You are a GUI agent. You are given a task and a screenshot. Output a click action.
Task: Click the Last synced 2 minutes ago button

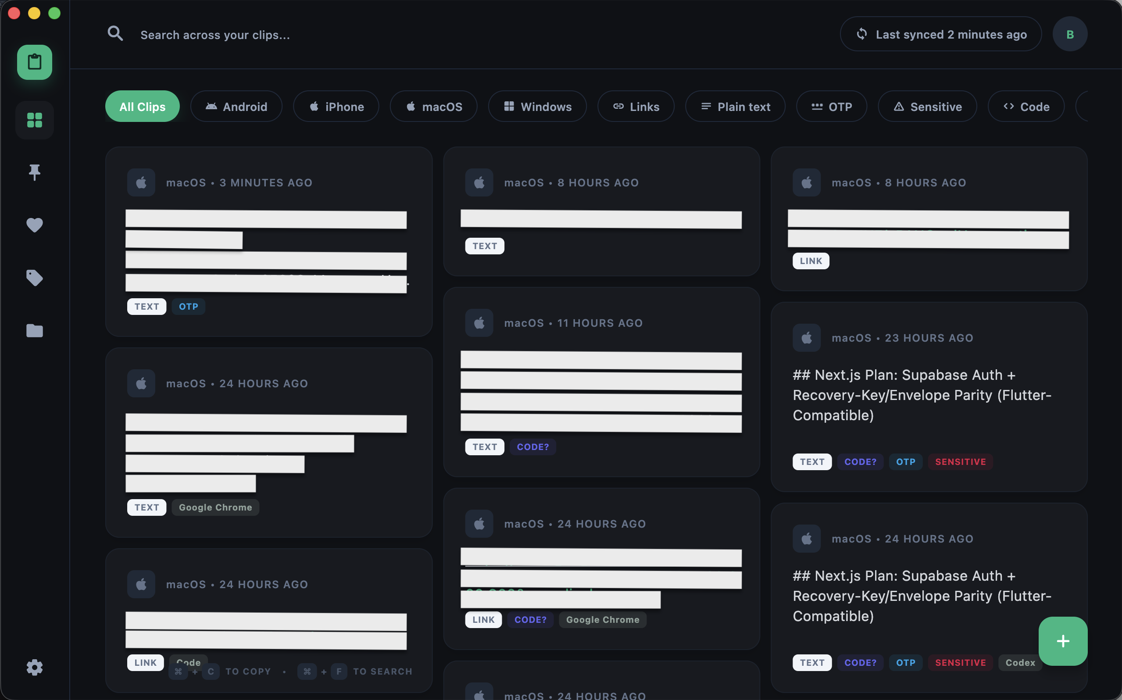940,33
